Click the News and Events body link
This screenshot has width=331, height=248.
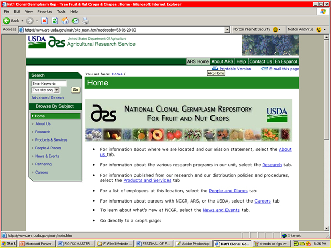pyautogui.click(x=221, y=210)
